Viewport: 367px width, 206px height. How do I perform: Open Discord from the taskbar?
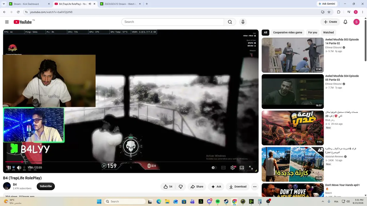coord(210,201)
